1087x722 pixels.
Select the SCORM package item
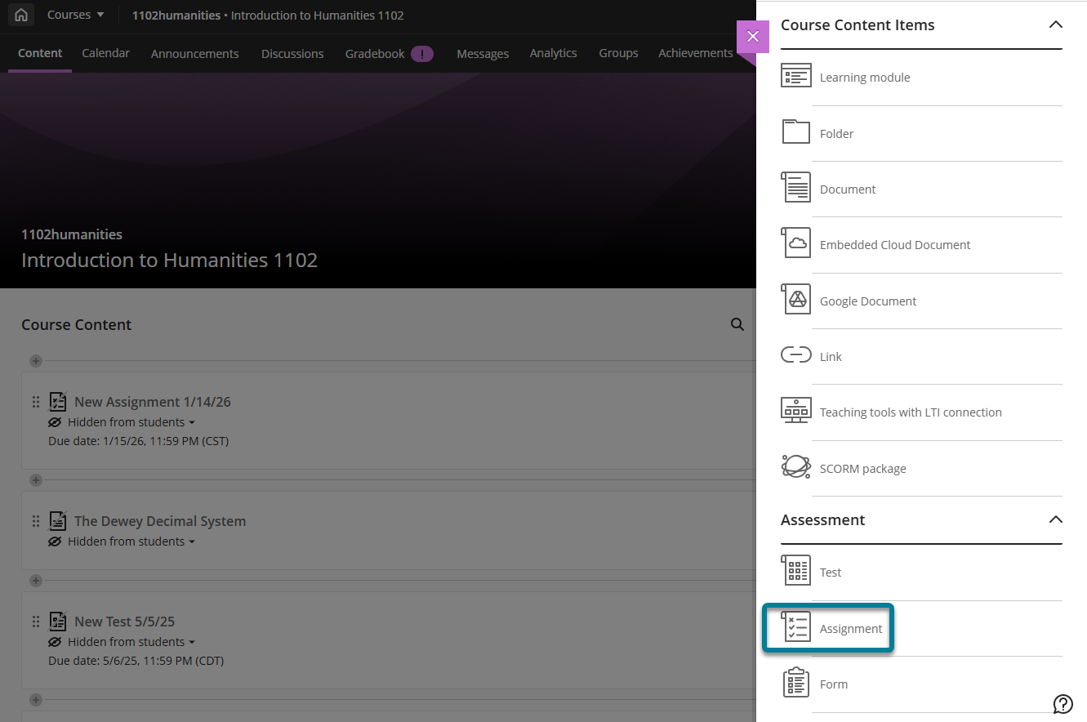click(862, 468)
